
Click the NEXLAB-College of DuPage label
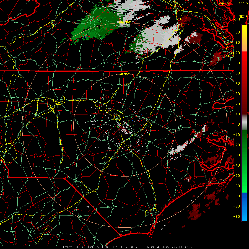221,3
